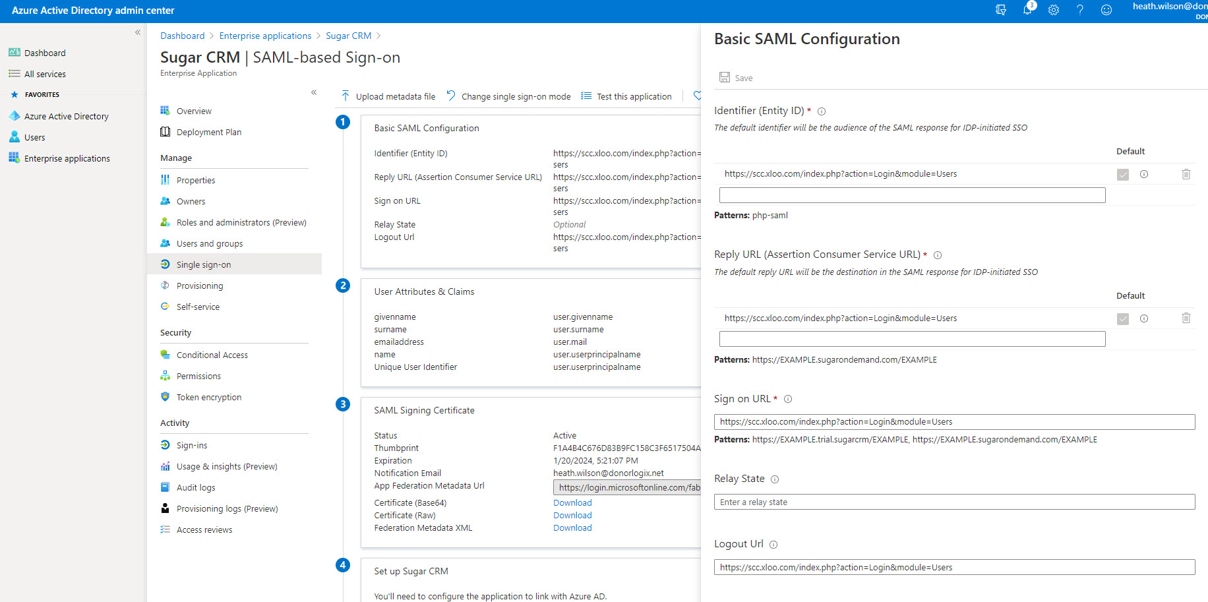The height and width of the screenshot is (602, 1208).
Task: Click the Relay State input
Action: [x=954, y=502]
